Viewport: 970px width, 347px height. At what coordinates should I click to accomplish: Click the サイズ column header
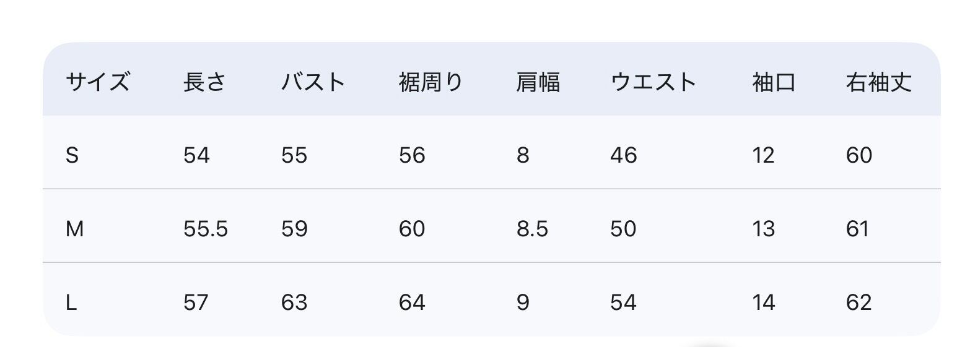click(x=97, y=82)
